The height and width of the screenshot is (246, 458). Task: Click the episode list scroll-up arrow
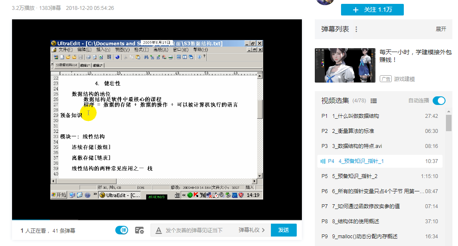[x=449, y=112]
